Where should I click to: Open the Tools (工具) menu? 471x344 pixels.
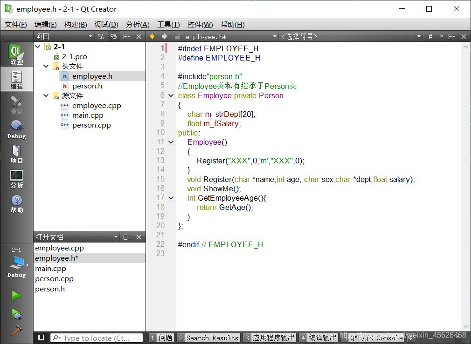(168, 25)
